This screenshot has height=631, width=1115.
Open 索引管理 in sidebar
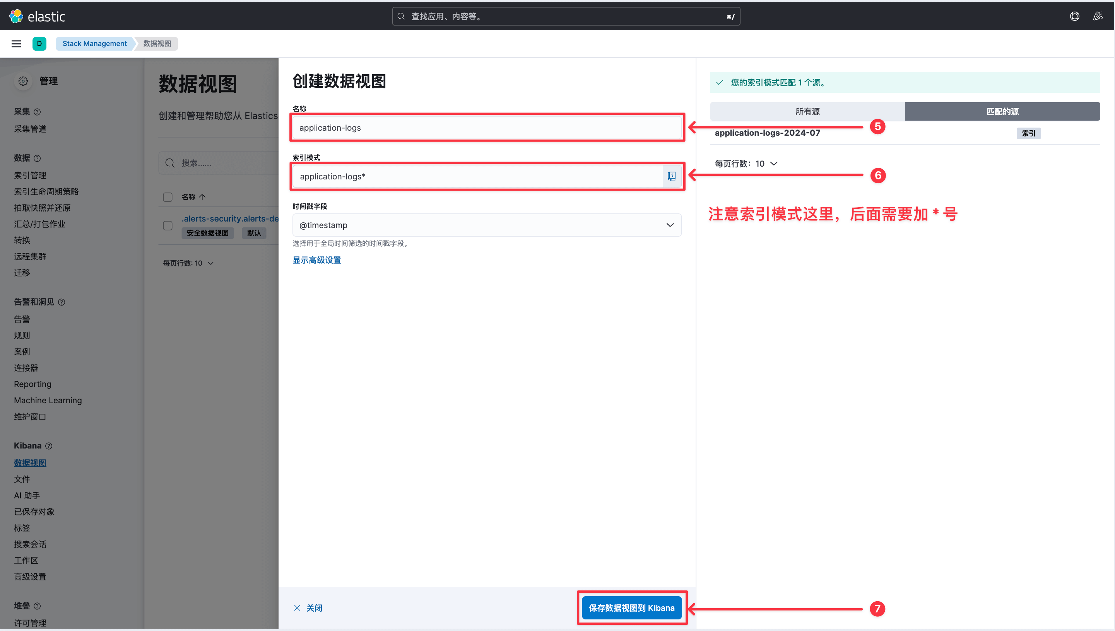click(30, 175)
